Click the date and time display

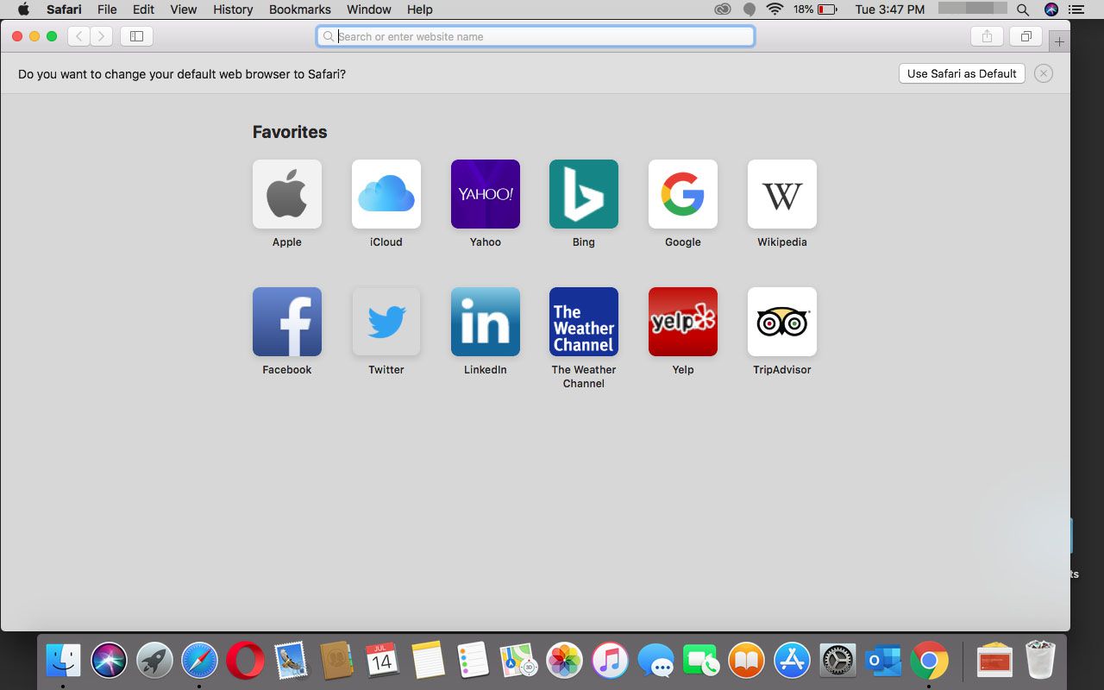[889, 9]
